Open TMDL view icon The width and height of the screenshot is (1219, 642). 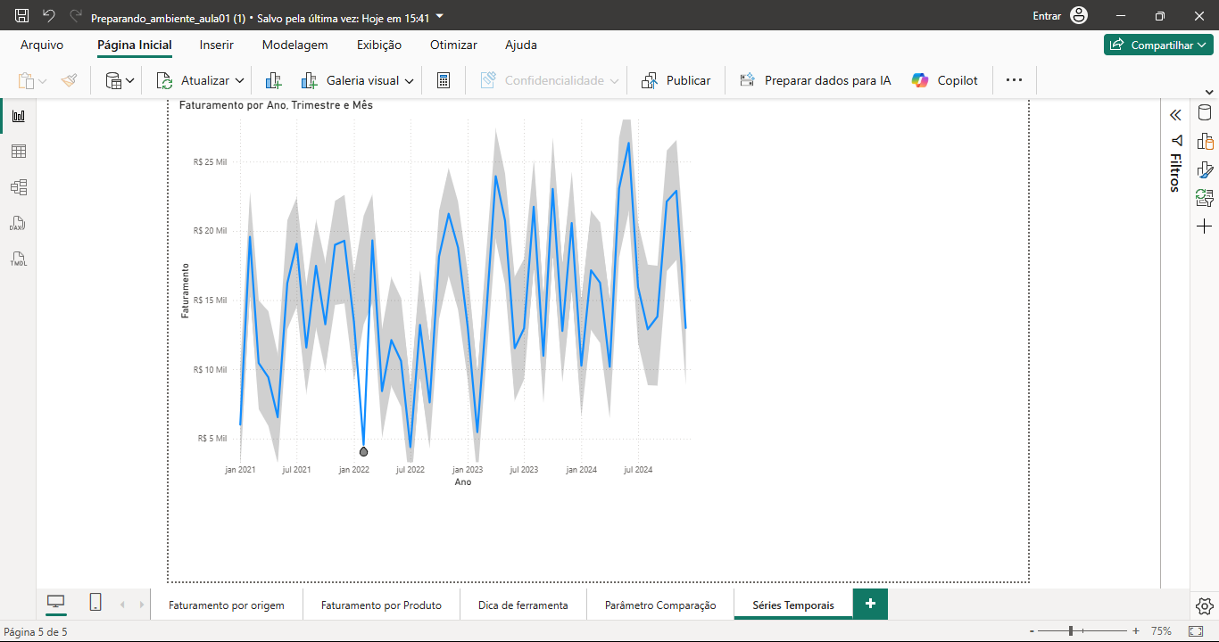18,259
